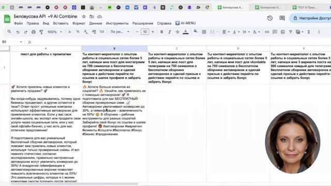
Task: Check cloud save status icon
Action: [x=100, y=17]
